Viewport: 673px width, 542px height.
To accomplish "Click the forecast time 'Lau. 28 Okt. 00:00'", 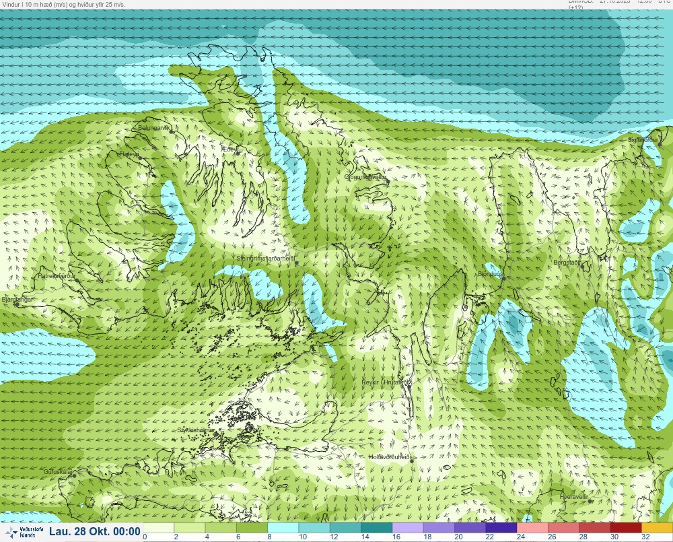I will point(94,532).
